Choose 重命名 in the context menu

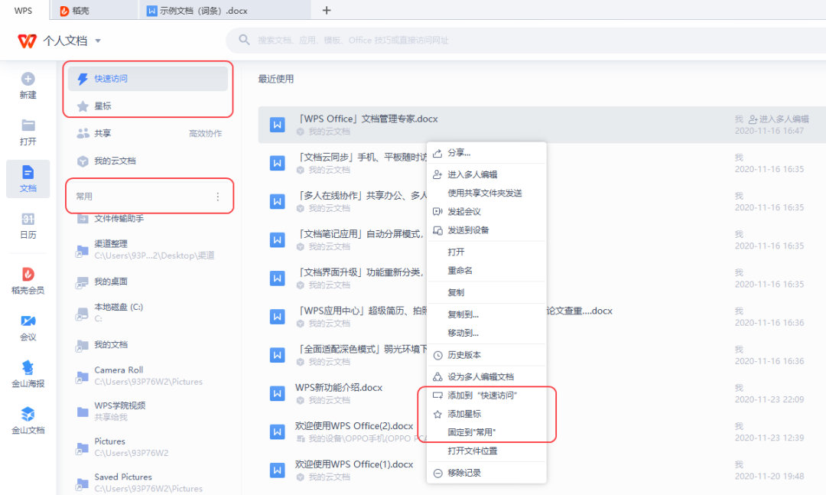pyautogui.click(x=486, y=270)
